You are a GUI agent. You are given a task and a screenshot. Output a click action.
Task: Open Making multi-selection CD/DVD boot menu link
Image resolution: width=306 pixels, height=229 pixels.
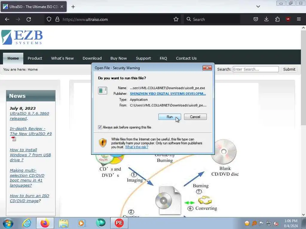(x=27, y=178)
